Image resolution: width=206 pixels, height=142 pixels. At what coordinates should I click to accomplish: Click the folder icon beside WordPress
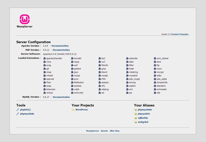(x=73, y=110)
